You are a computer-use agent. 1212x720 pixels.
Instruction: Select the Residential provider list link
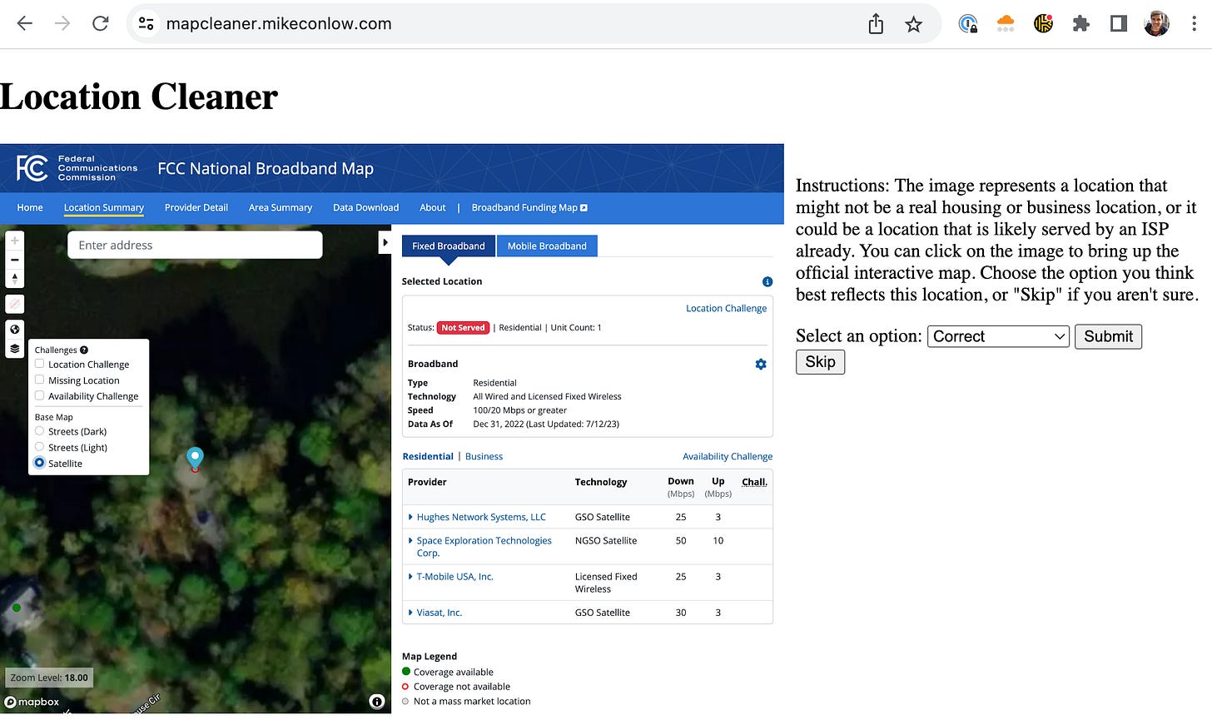428,456
